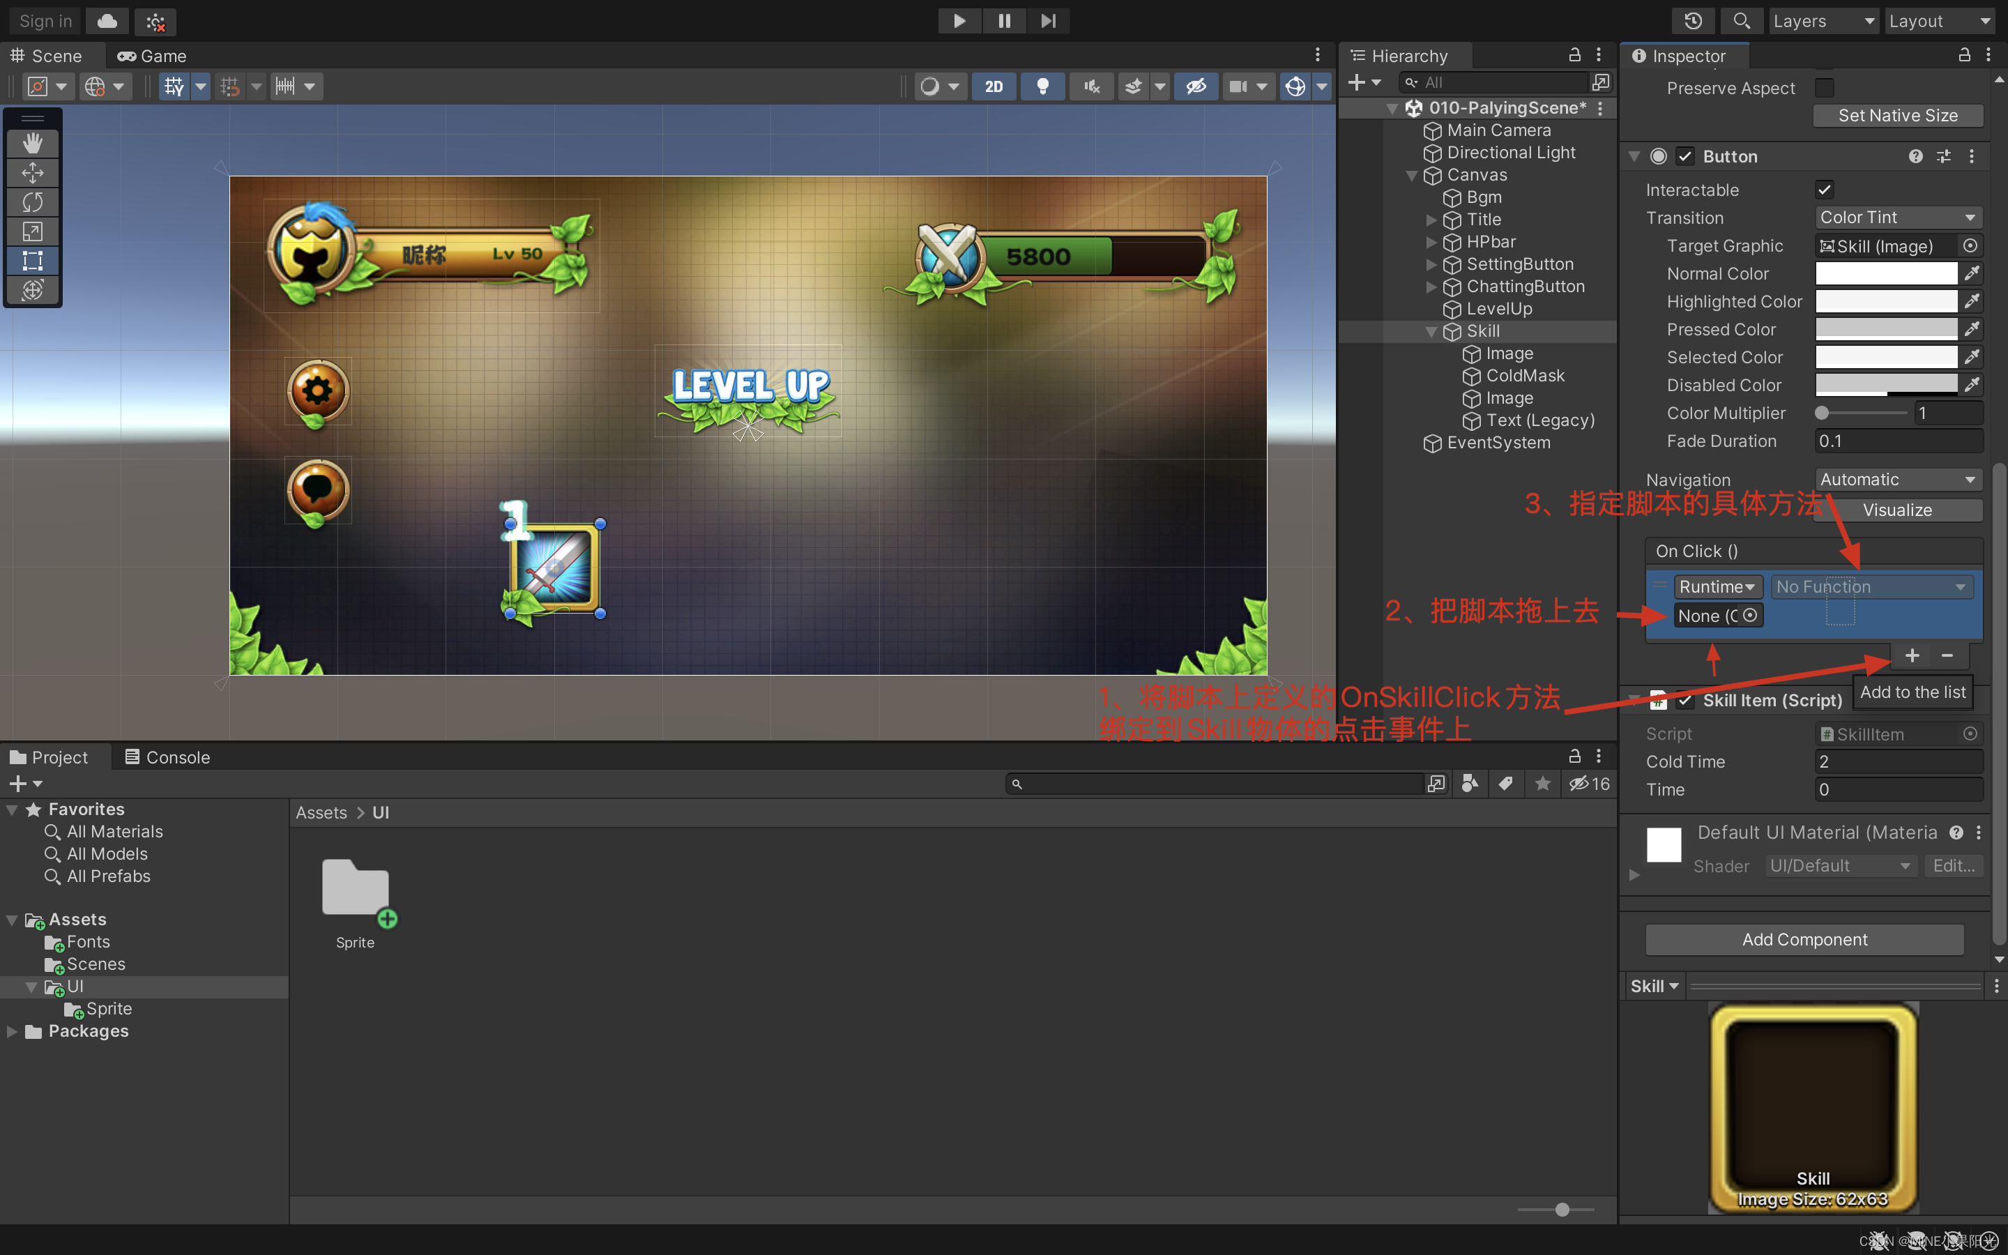Switch to the Scene tab
The width and height of the screenshot is (2008, 1255).
(47, 56)
